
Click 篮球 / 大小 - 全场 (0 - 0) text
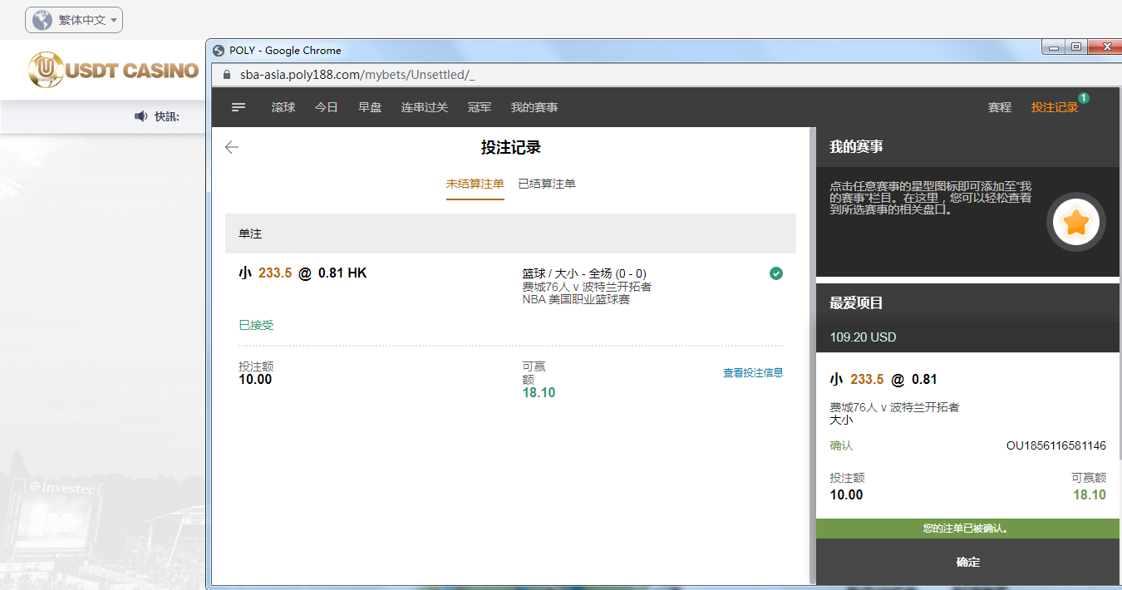(584, 273)
